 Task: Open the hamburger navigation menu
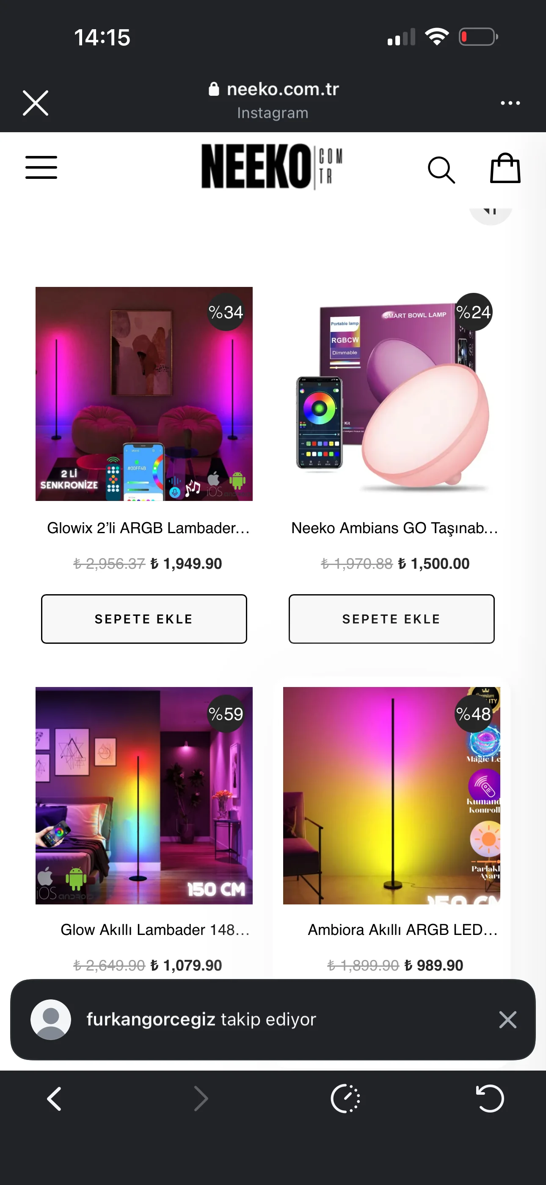click(41, 167)
